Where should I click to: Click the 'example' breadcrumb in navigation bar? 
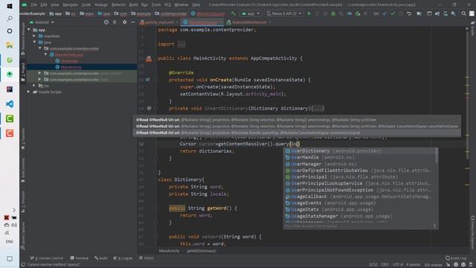tap(141, 13)
